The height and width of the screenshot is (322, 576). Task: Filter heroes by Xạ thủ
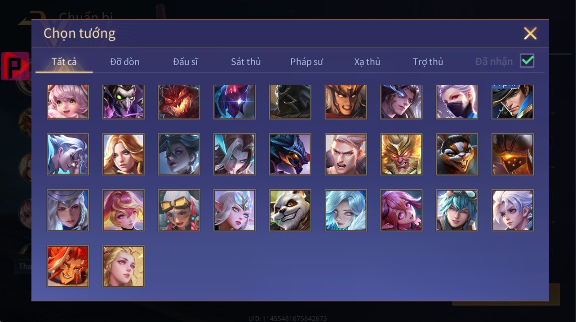367,61
